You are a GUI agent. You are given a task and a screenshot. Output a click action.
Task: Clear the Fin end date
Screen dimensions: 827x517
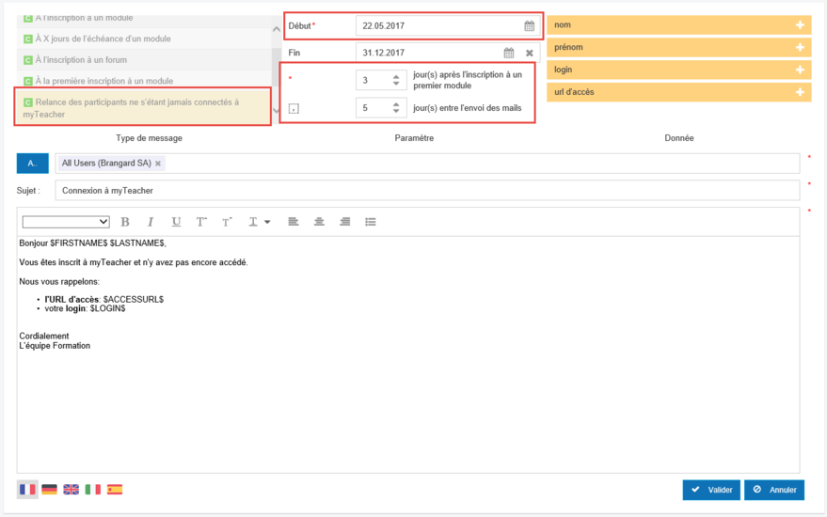coord(529,54)
